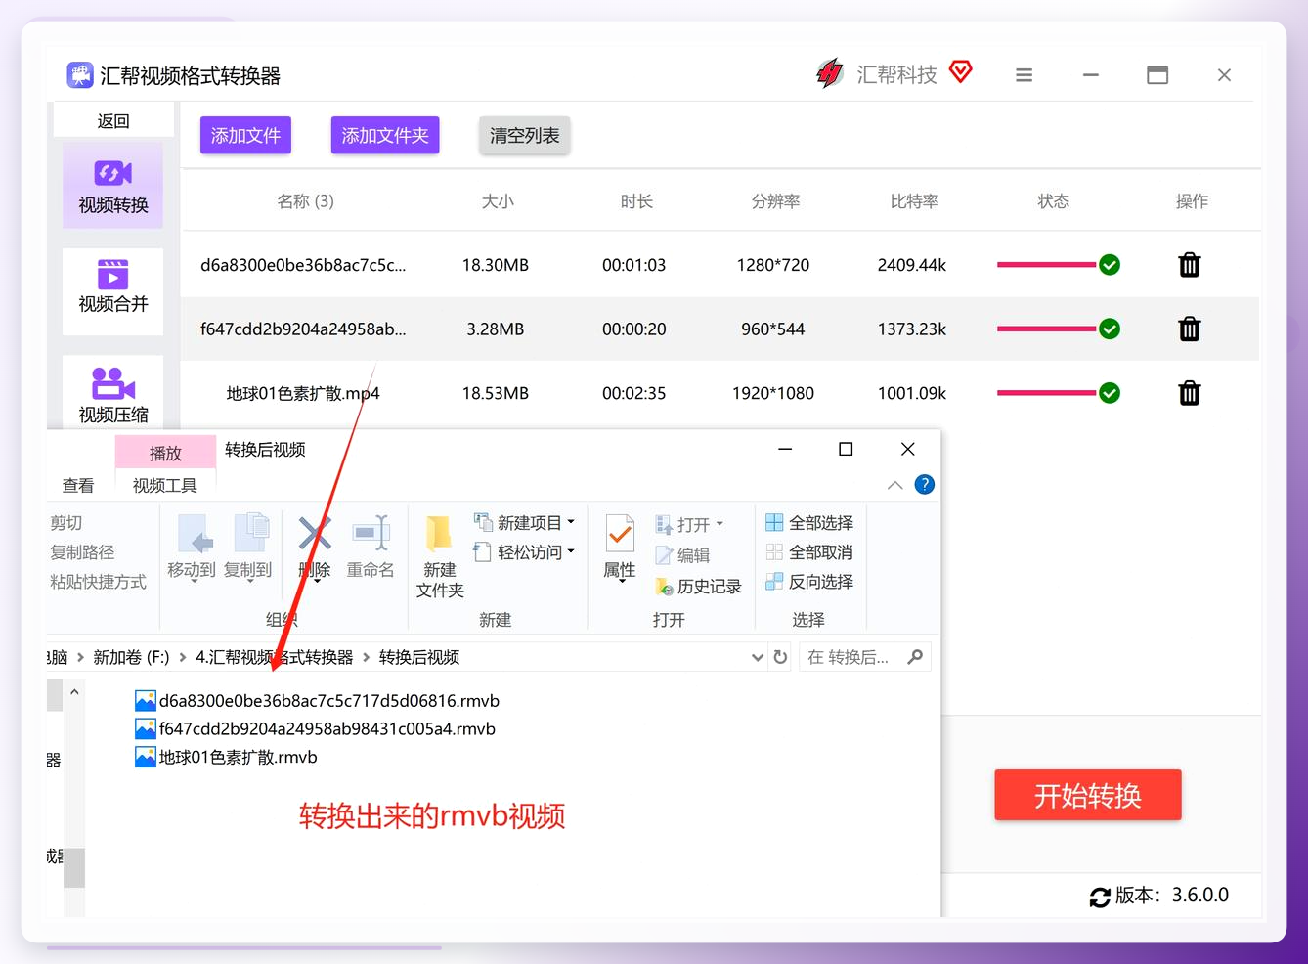Open the hamburger menu in title bar
Screen dimensions: 1308x964
[x=1024, y=75]
